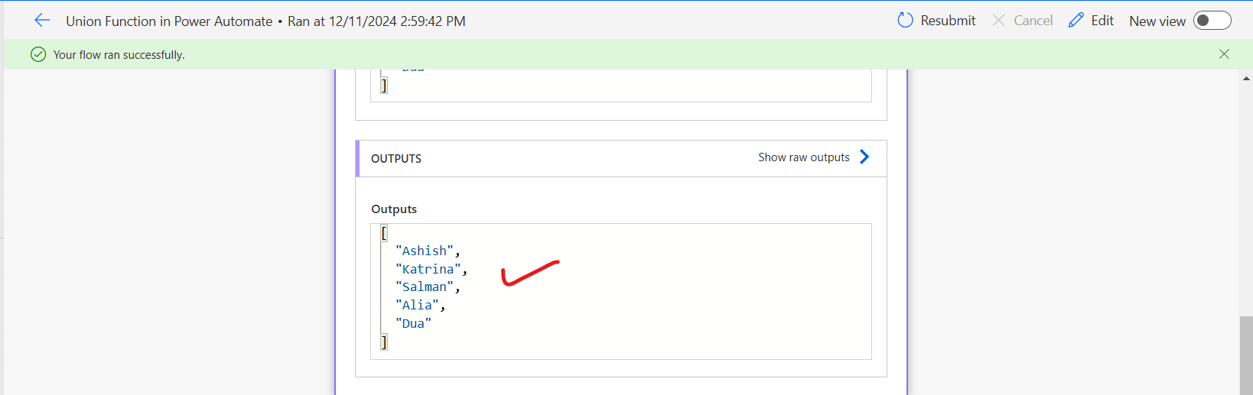Screen dimensions: 1253x395
Task: Open the Show raw outputs link
Action: (803, 157)
